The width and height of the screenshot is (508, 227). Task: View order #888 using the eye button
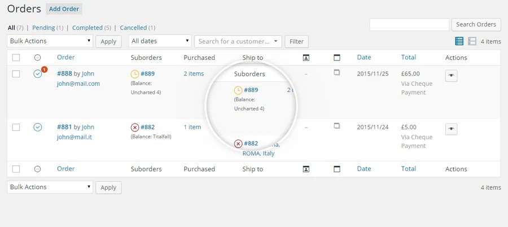pos(452,75)
